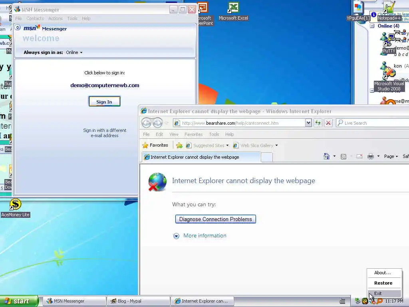Open the Home button dropdown arrow
The width and height of the screenshot is (409, 307).
pos(334,156)
